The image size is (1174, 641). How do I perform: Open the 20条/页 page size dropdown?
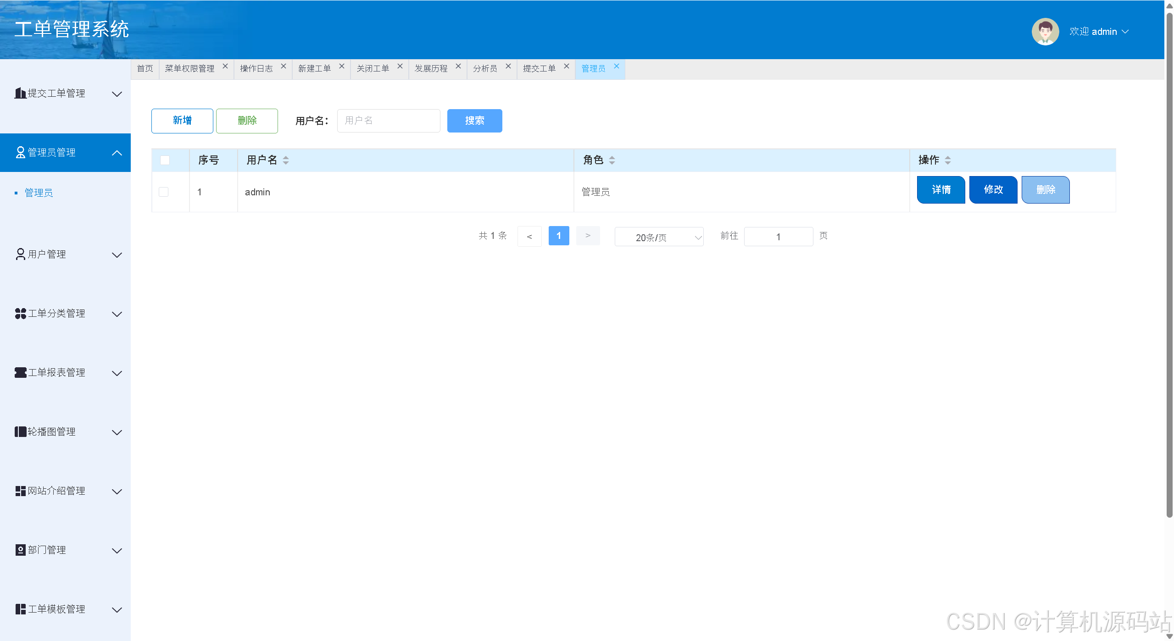pyautogui.click(x=659, y=237)
